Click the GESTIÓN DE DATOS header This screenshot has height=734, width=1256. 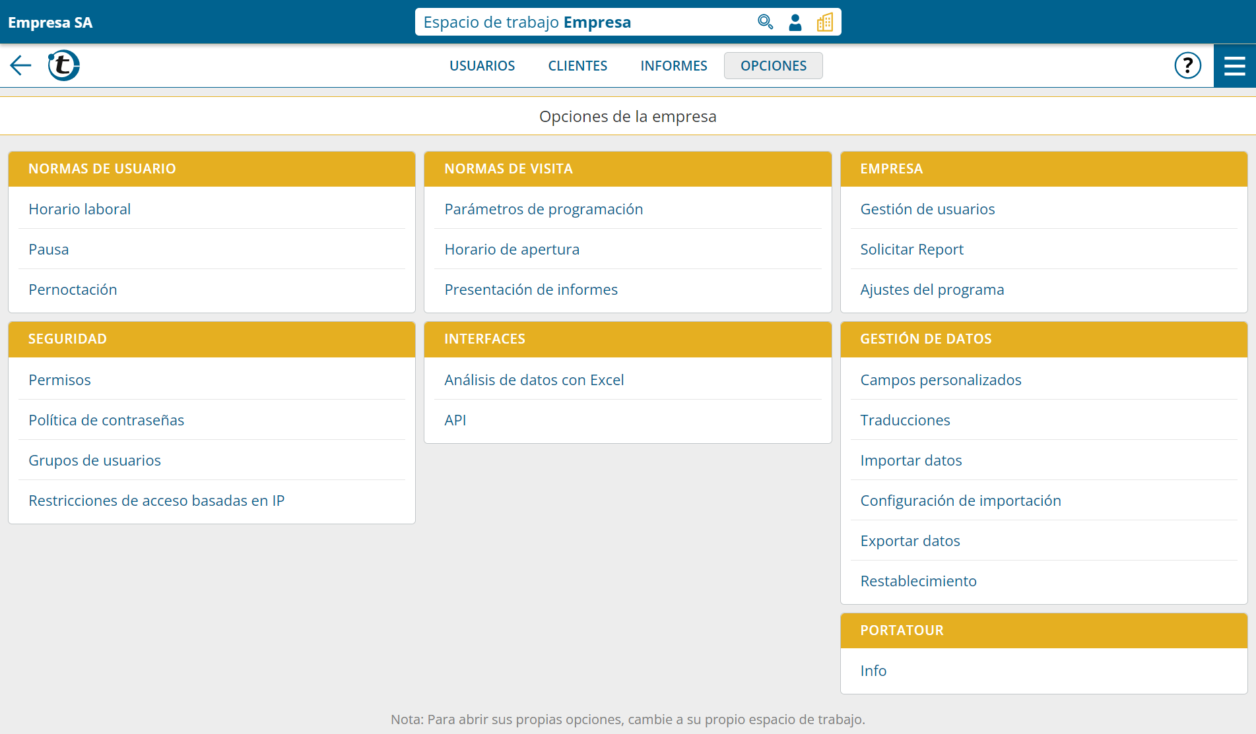1043,339
